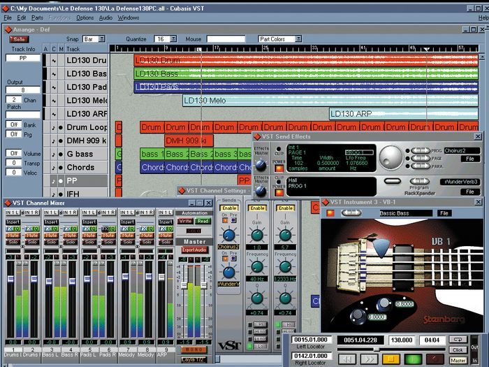Click the Program arrows of RackXpander effect
489x367 pixels.
[x=419, y=181]
